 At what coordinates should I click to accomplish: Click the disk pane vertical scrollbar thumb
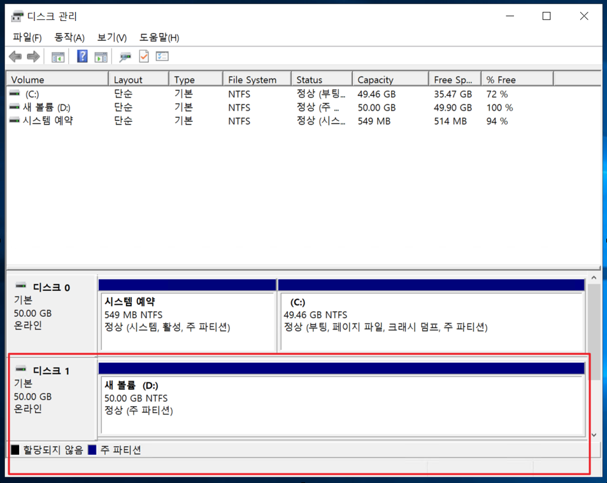click(x=594, y=332)
